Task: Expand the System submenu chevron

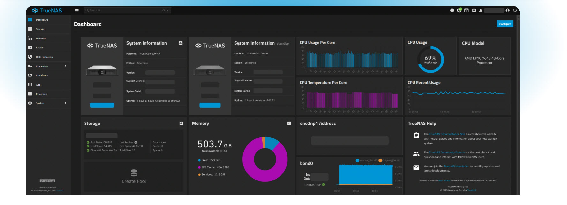Action: (x=66, y=103)
